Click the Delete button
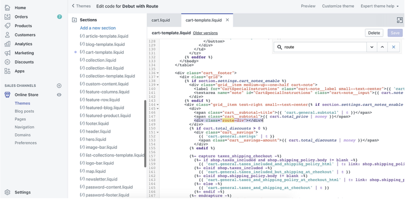406x202 pixels. [x=374, y=33]
